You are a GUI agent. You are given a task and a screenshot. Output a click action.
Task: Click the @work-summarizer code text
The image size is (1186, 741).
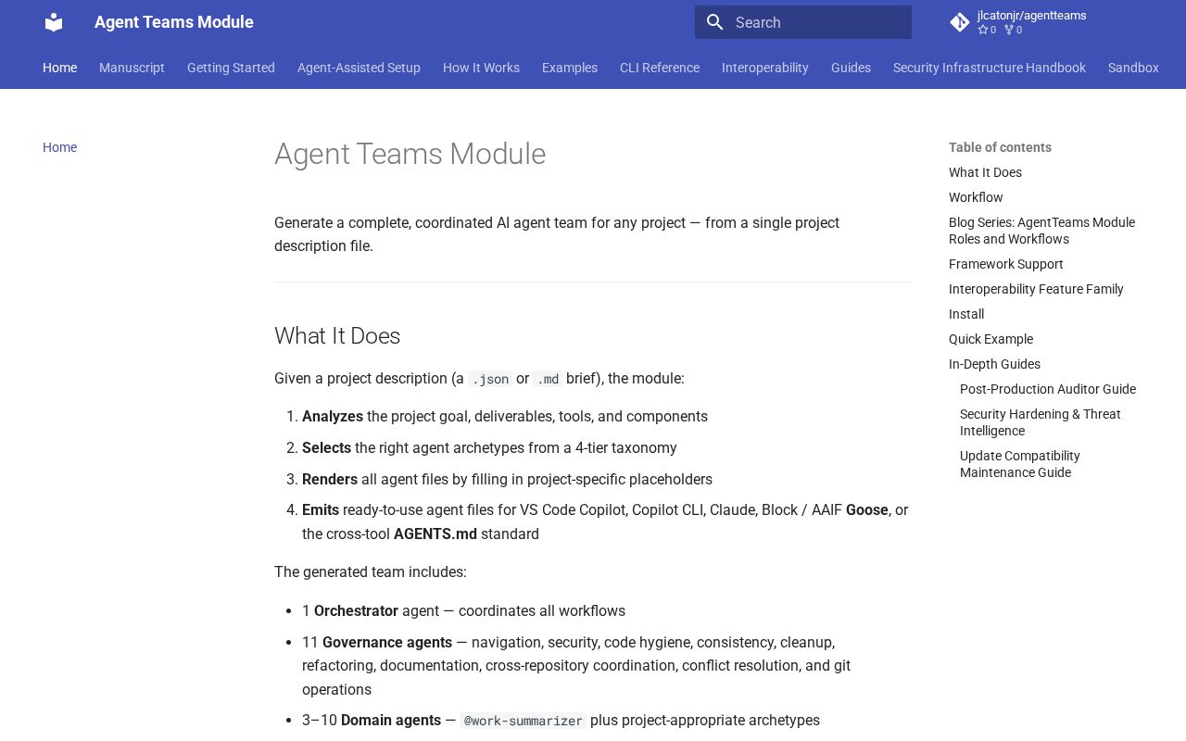tap(524, 721)
